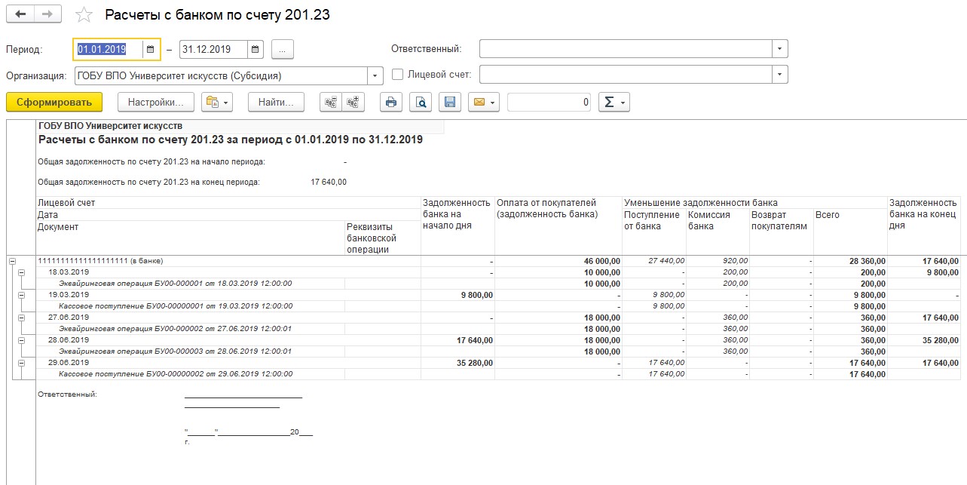
Task: Collapse the 18.03.2019 date group
Action: point(21,272)
